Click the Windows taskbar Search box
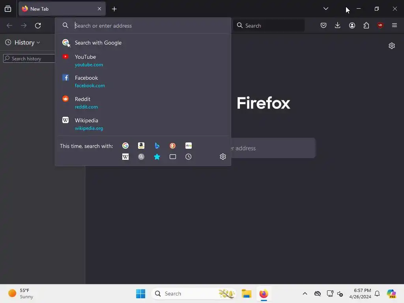 [193, 294]
